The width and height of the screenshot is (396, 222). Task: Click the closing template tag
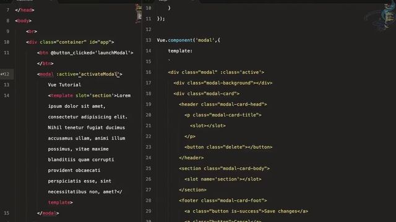click(61, 203)
